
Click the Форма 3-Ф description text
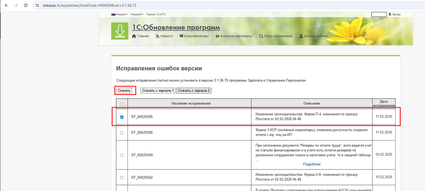click(307, 177)
